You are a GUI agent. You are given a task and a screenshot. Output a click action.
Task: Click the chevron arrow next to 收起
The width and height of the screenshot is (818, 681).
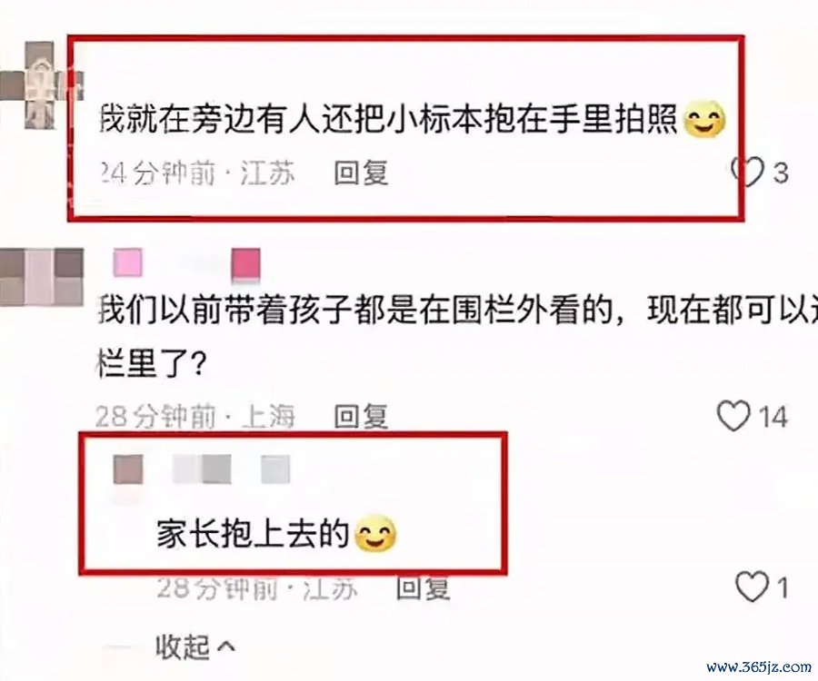pyautogui.click(x=225, y=647)
